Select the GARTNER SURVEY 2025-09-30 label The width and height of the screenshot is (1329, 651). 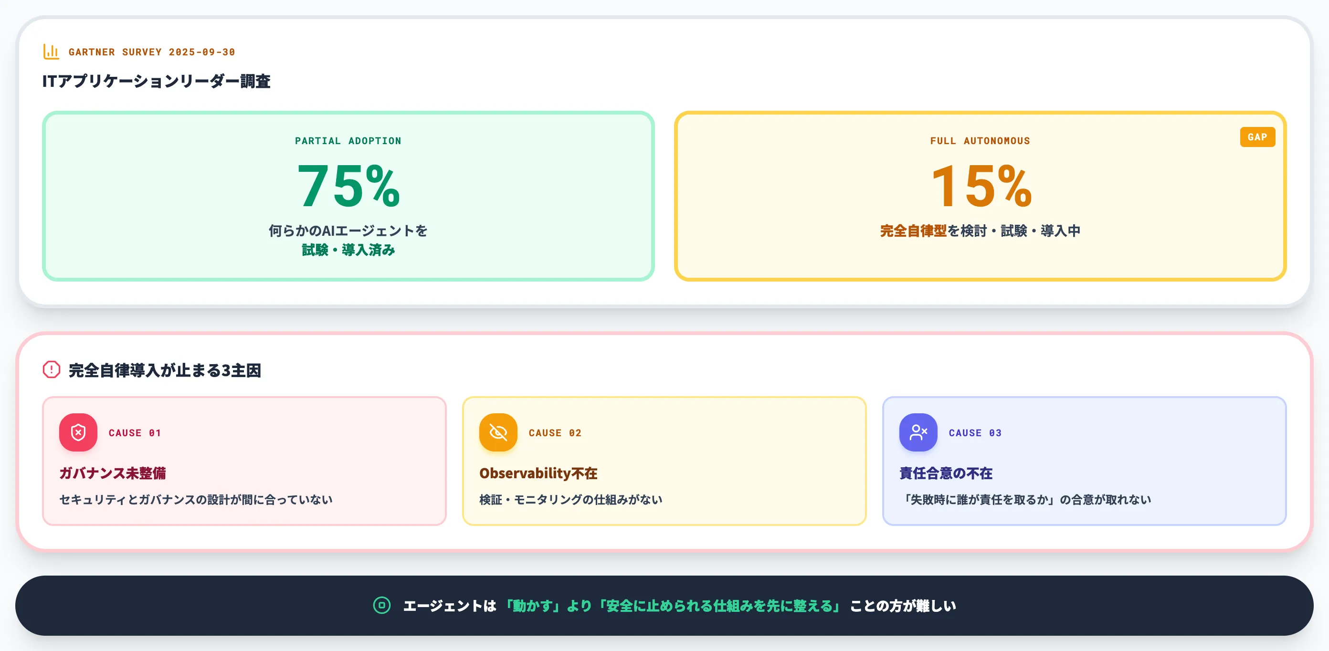coord(152,52)
